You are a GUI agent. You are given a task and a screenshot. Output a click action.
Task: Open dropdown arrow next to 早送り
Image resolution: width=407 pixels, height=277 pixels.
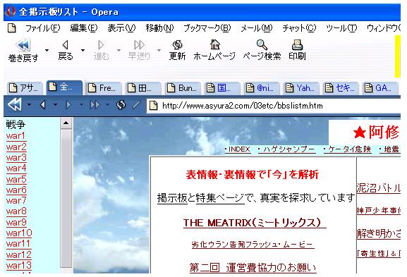[159, 50]
